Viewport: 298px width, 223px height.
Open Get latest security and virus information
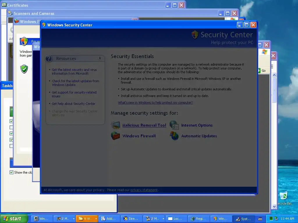coord(74,71)
